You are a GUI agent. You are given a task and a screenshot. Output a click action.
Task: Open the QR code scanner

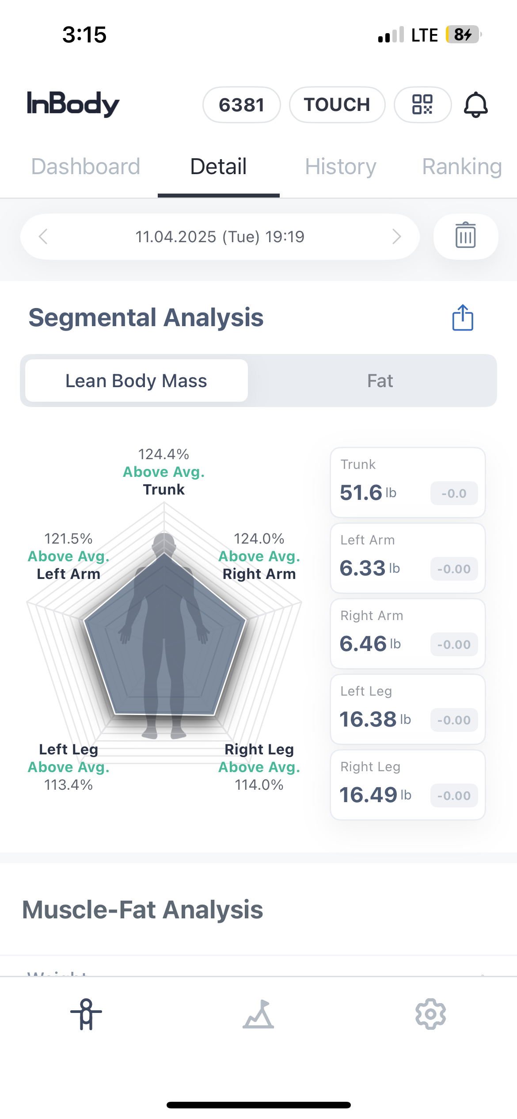point(422,105)
